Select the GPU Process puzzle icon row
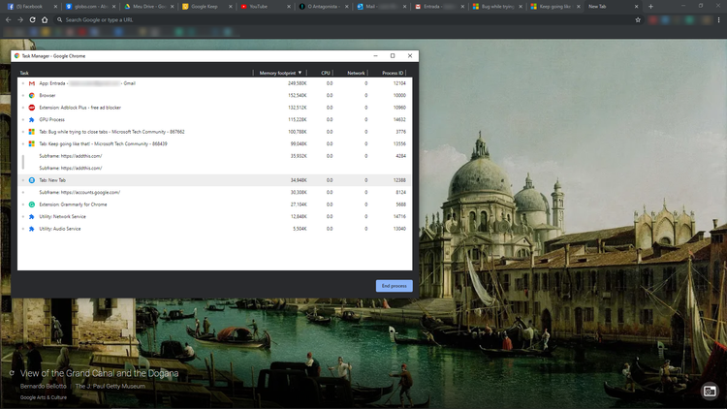The image size is (727, 409). [x=32, y=119]
